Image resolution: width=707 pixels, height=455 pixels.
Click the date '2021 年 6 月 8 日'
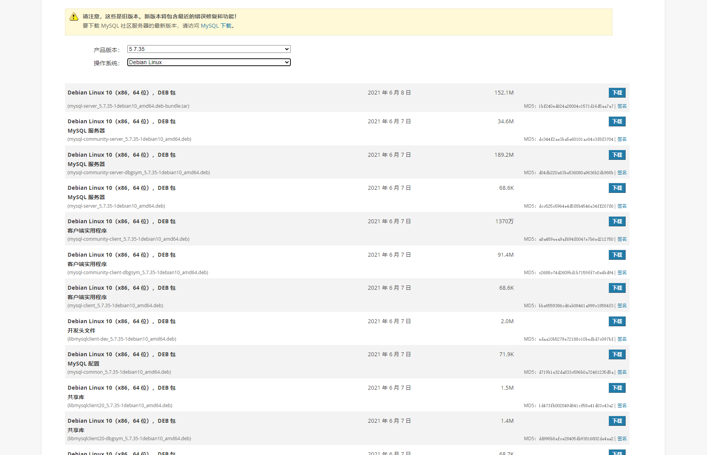pyautogui.click(x=389, y=93)
